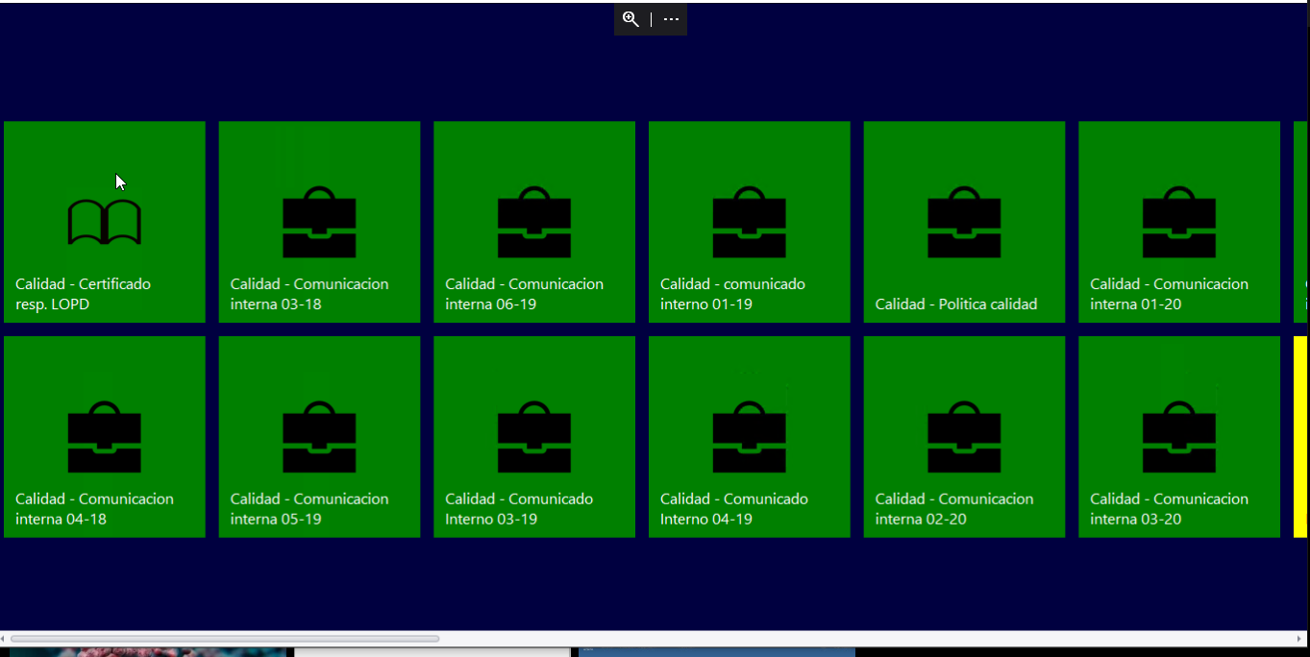
Task: Click briefcase icon for Comunicacion interna 01-20
Action: 1179,223
